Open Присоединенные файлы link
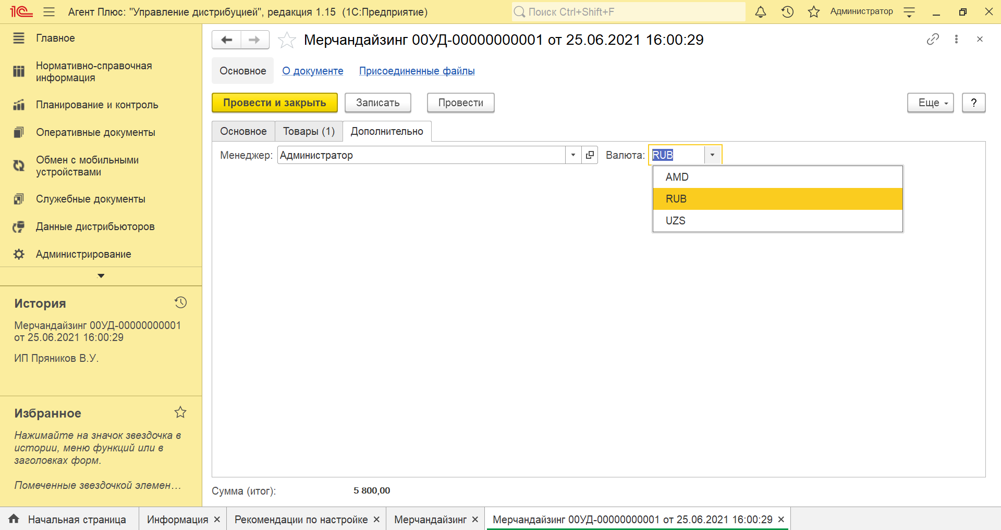Image resolution: width=1001 pixels, height=530 pixels. tap(417, 71)
